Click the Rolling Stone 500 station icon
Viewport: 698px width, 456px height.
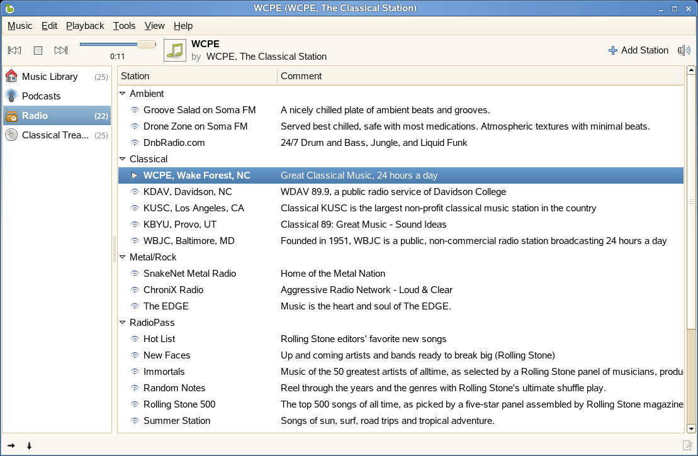tap(135, 404)
